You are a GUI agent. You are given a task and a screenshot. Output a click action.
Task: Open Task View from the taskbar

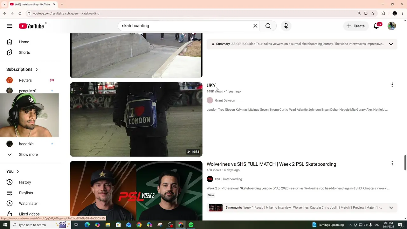point(76,225)
